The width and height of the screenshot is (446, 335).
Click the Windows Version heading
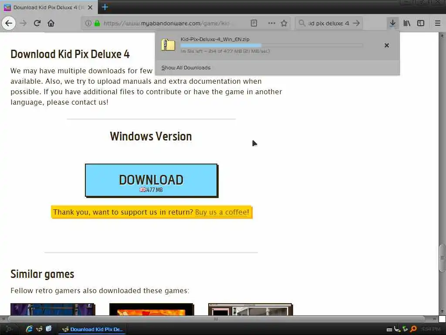(x=151, y=137)
